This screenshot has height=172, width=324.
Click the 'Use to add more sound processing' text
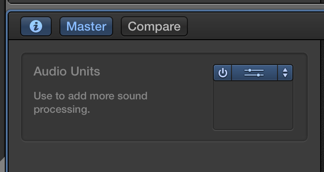(91, 103)
